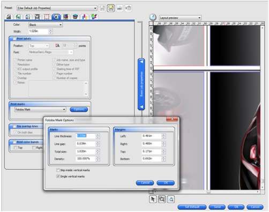Open the Layout preview dropdown
The height and width of the screenshot is (212, 269).
coord(180,18)
